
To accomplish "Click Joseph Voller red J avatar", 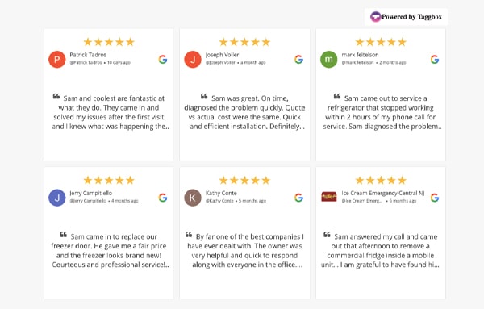I will [x=193, y=59].
